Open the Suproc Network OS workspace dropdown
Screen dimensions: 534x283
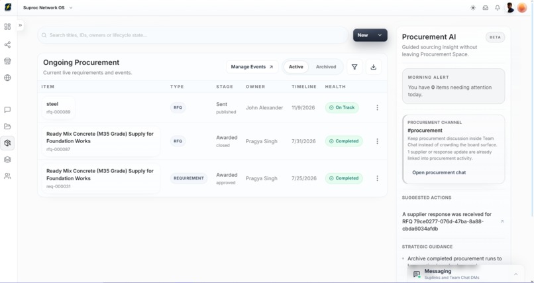coord(48,7)
